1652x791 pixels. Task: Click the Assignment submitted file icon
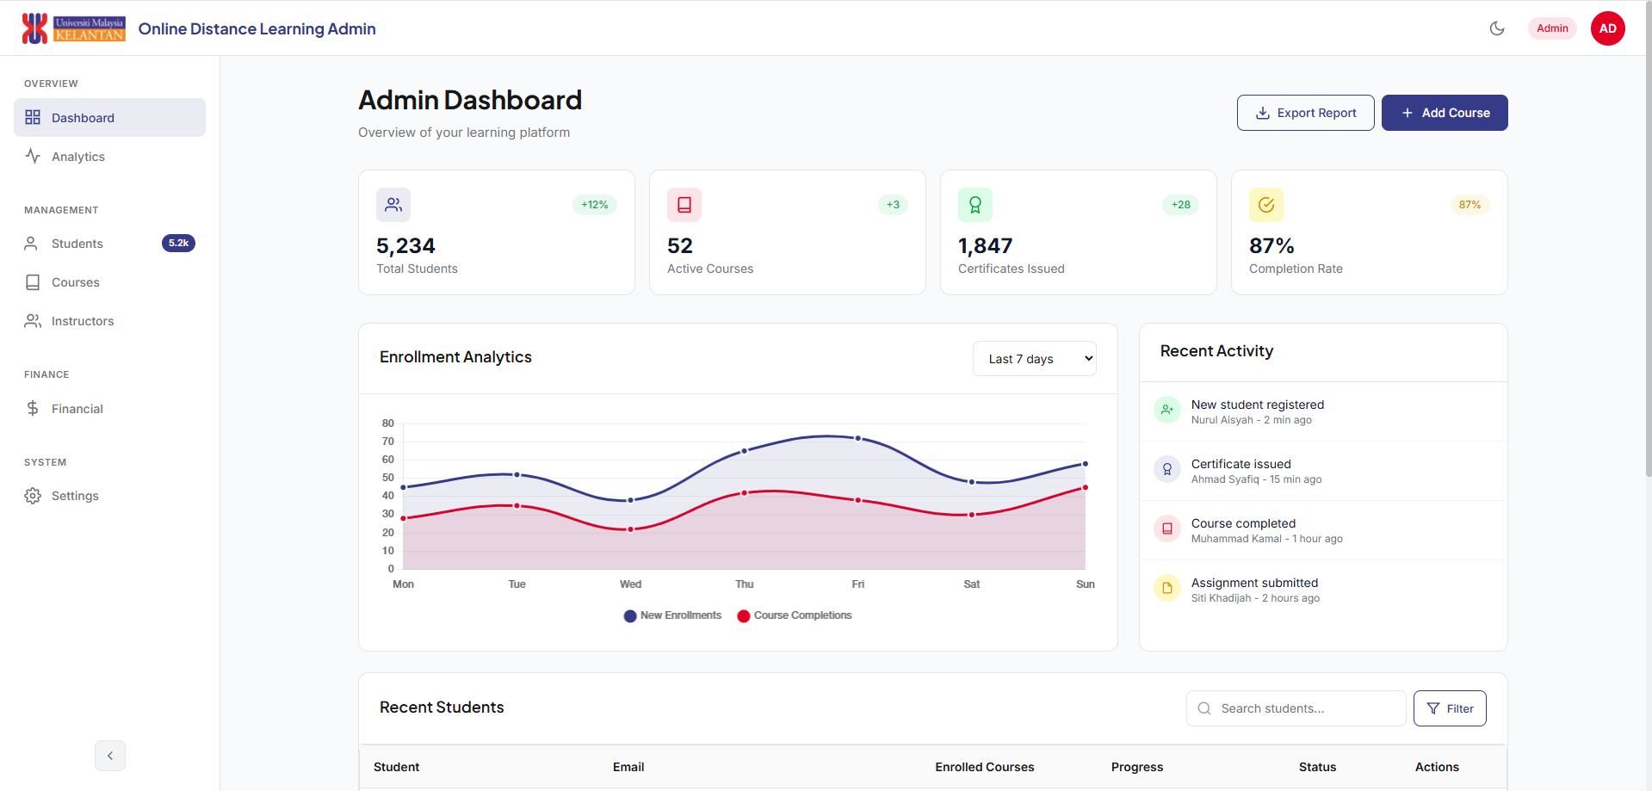(x=1167, y=588)
